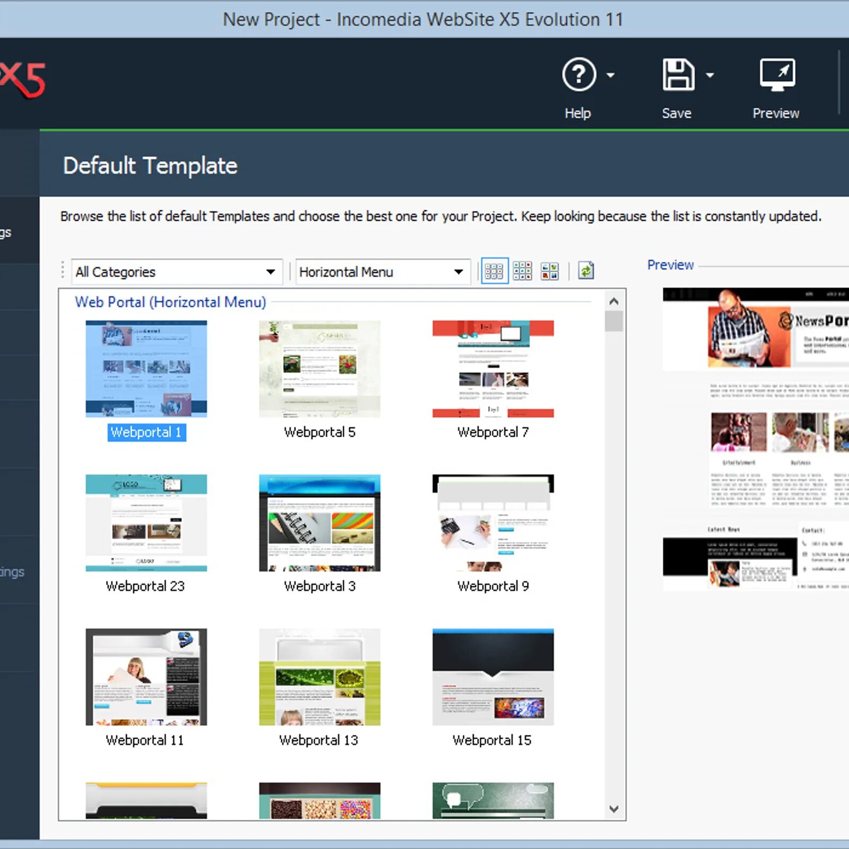Open the All Categories dropdown
Viewport: 849px width, 849px height.
(177, 272)
